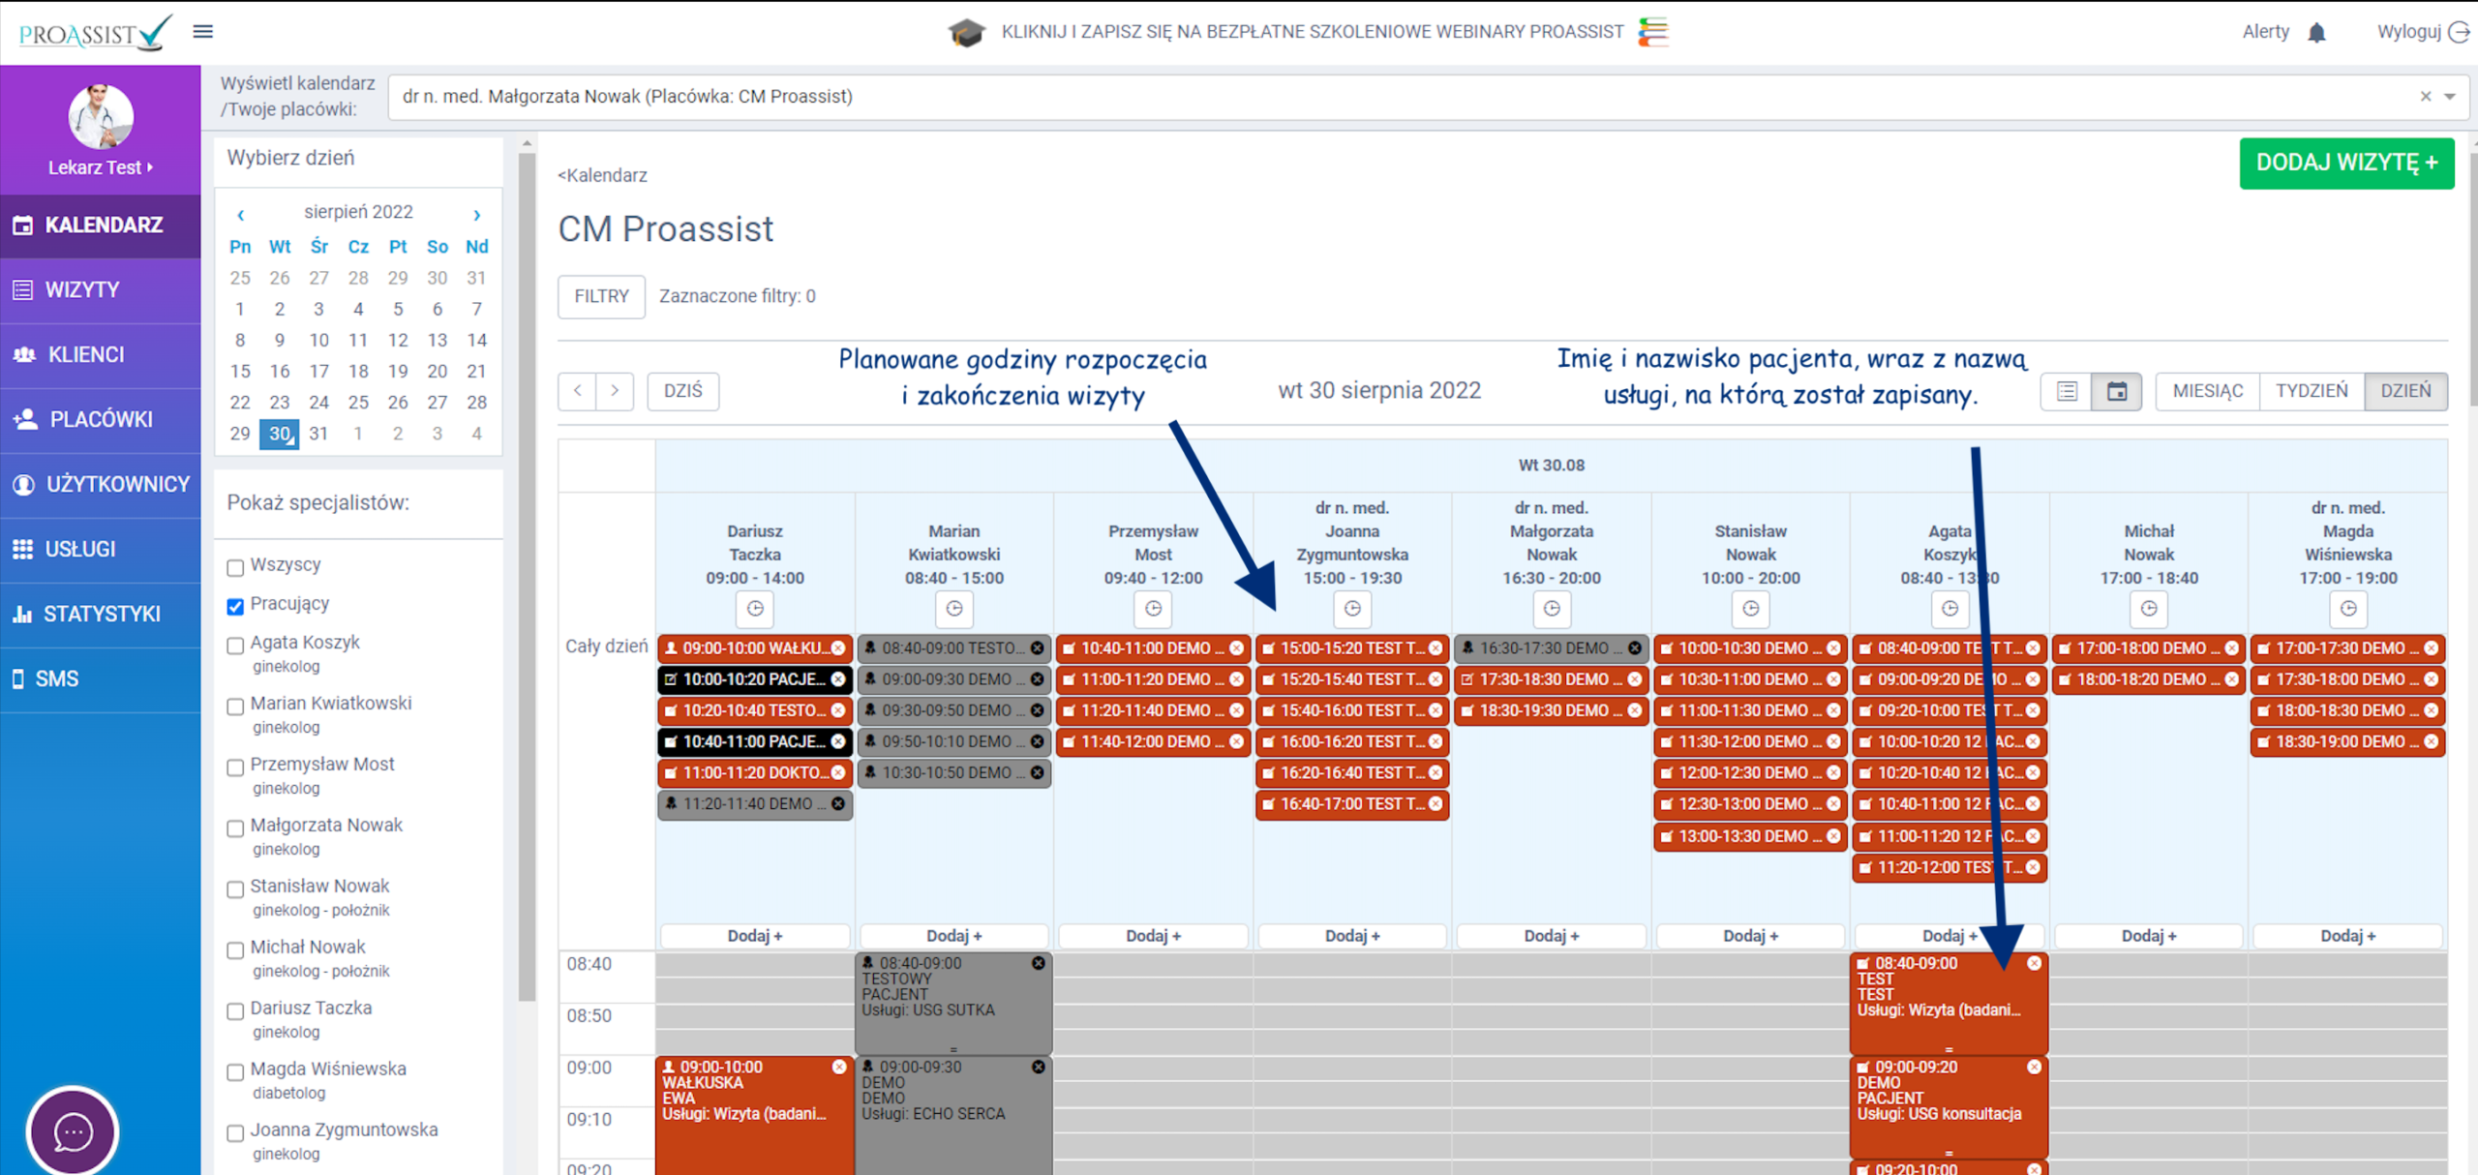Open the STATYSTYKI sidebar section
Screen dimensions: 2478x1175
101,614
